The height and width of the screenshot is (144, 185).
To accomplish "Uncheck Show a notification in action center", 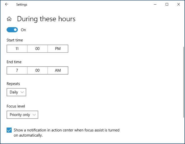I will tap(9, 130).
